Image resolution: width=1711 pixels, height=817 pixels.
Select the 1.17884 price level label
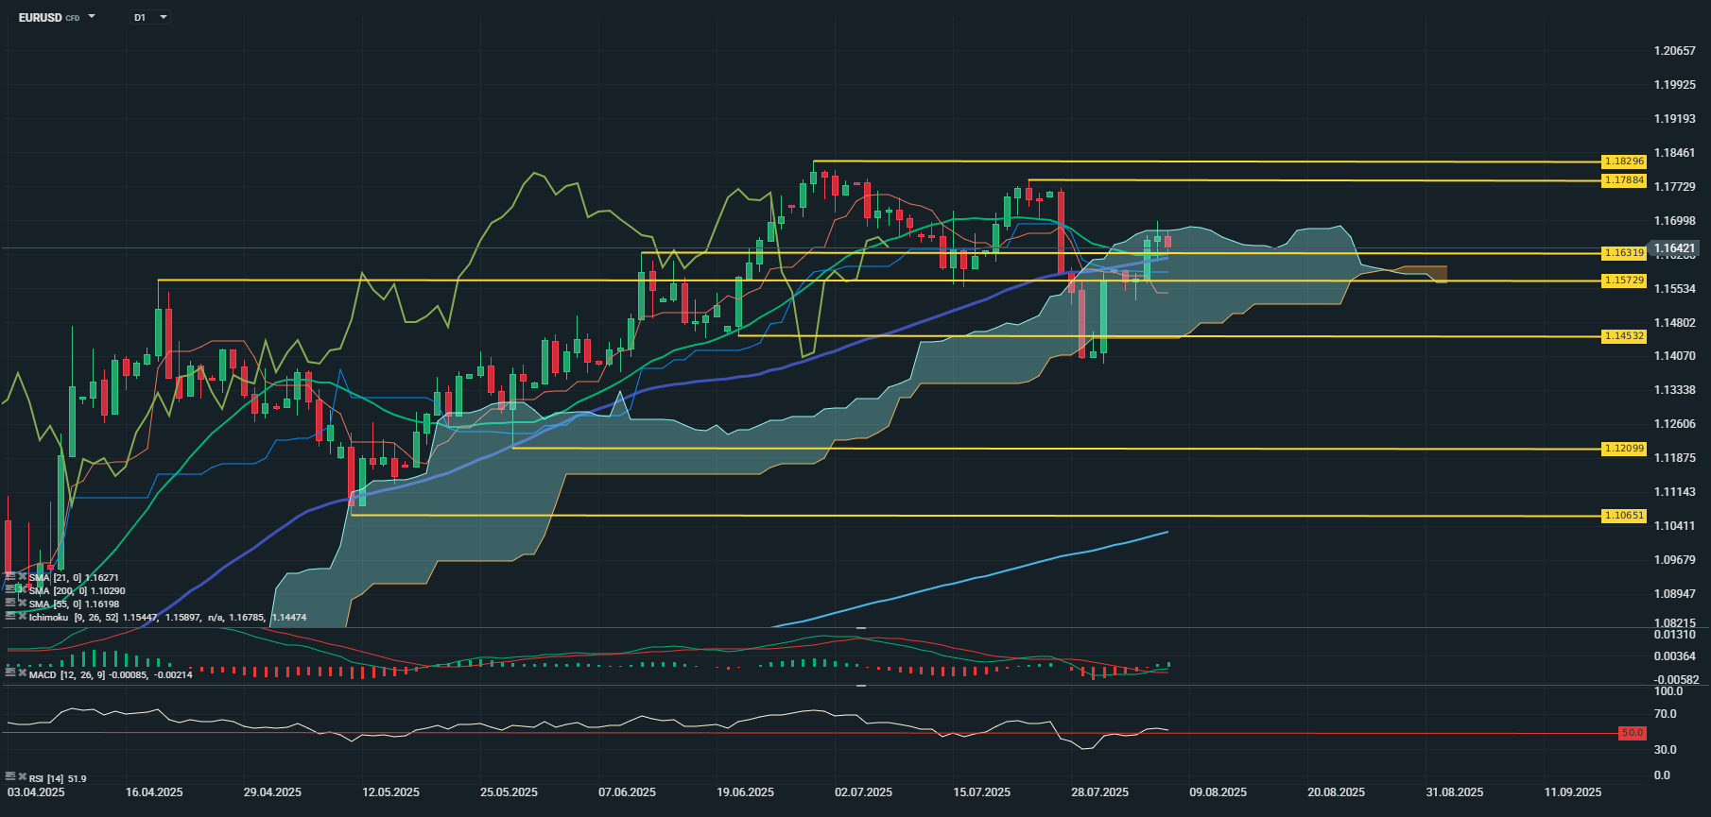1624,180
